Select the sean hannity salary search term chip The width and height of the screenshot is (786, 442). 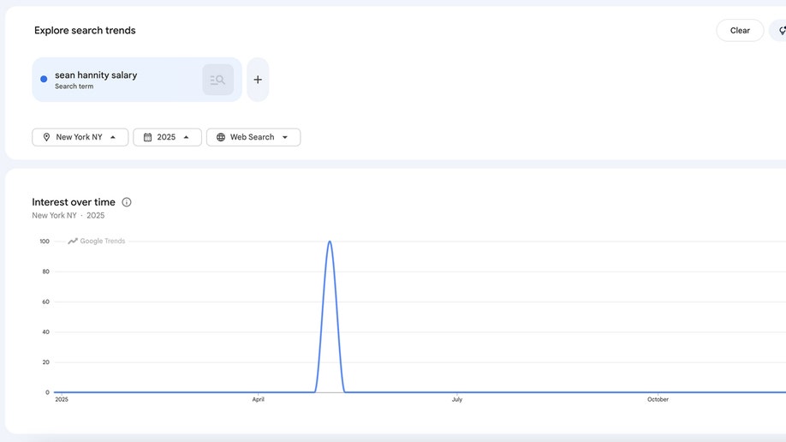137,80
